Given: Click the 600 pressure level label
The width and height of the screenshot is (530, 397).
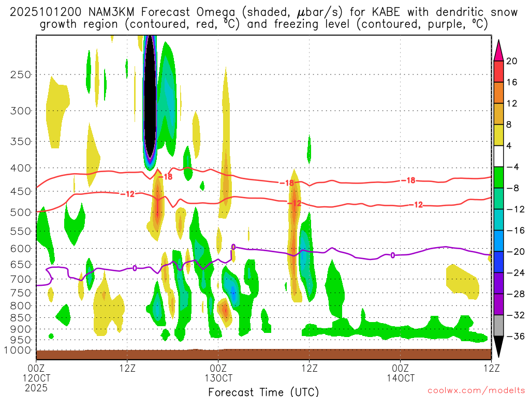Looking at the screenshot, I should click(21, 249).
